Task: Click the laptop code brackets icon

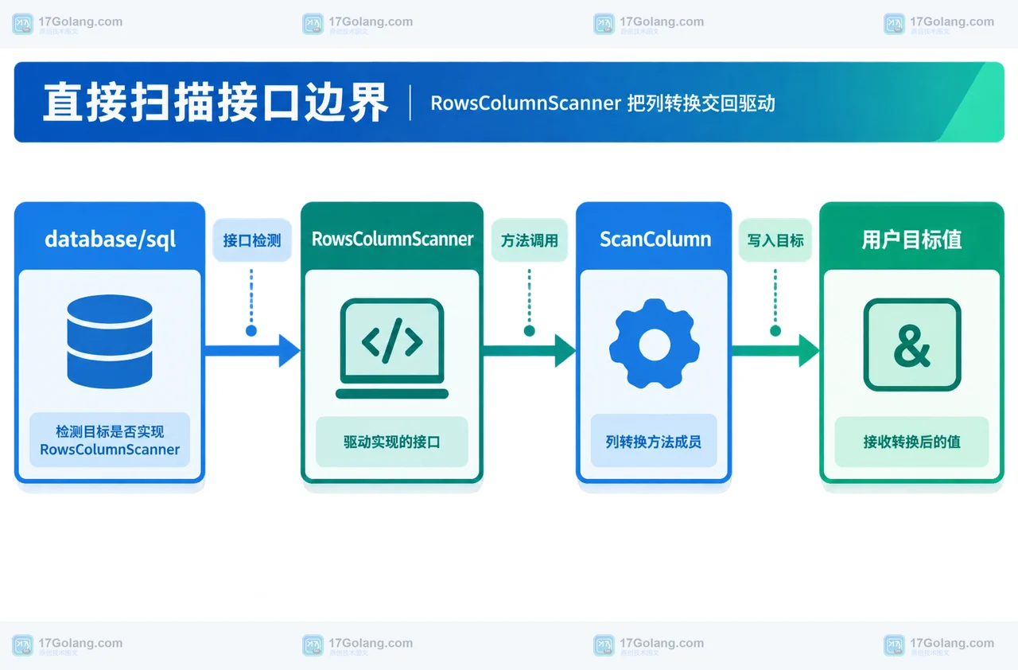Action: 392,349
